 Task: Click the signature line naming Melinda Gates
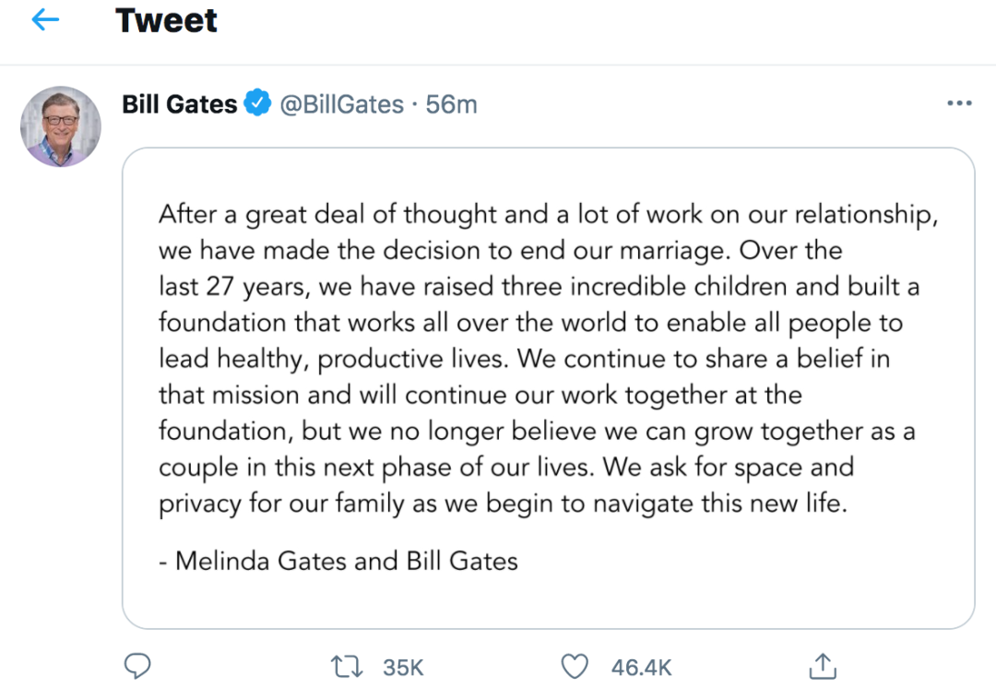pyautogui.click(x=338, y=561)
